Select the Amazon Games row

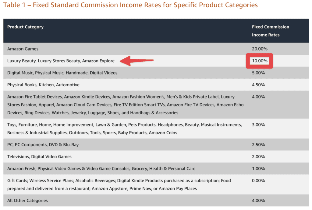(23, 49)
